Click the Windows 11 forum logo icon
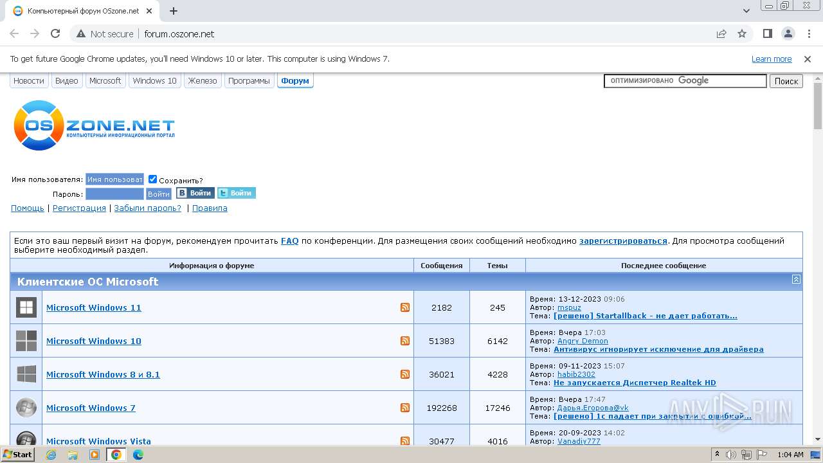The height and width of the screenshot is (463, 823). [26, 307]
